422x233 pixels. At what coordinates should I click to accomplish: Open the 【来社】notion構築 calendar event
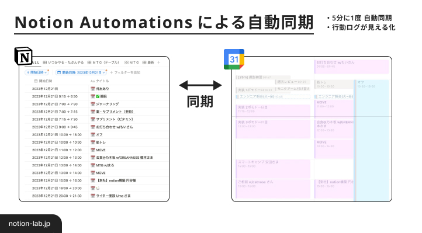pos(334,189)
